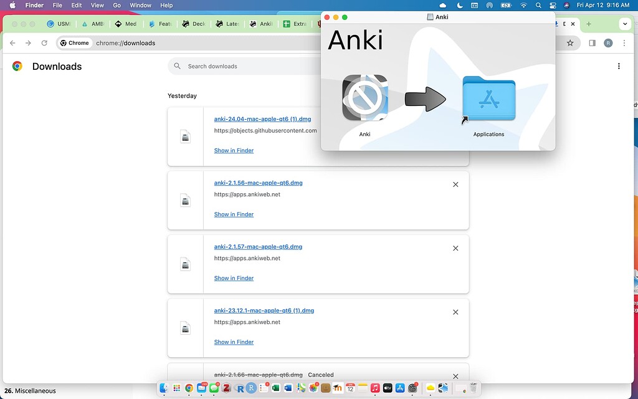The width and height of the screenshot is (638, 399).
Task: Click the Chrome forward arrow button
Action: [28, 43]
